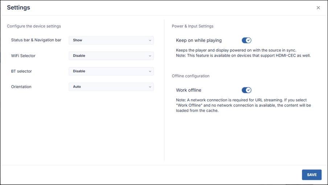This screenshot has width=328, height=185.
Task: Click the chevron arrow in Orientation dropdown
Action: coord(150,87)
